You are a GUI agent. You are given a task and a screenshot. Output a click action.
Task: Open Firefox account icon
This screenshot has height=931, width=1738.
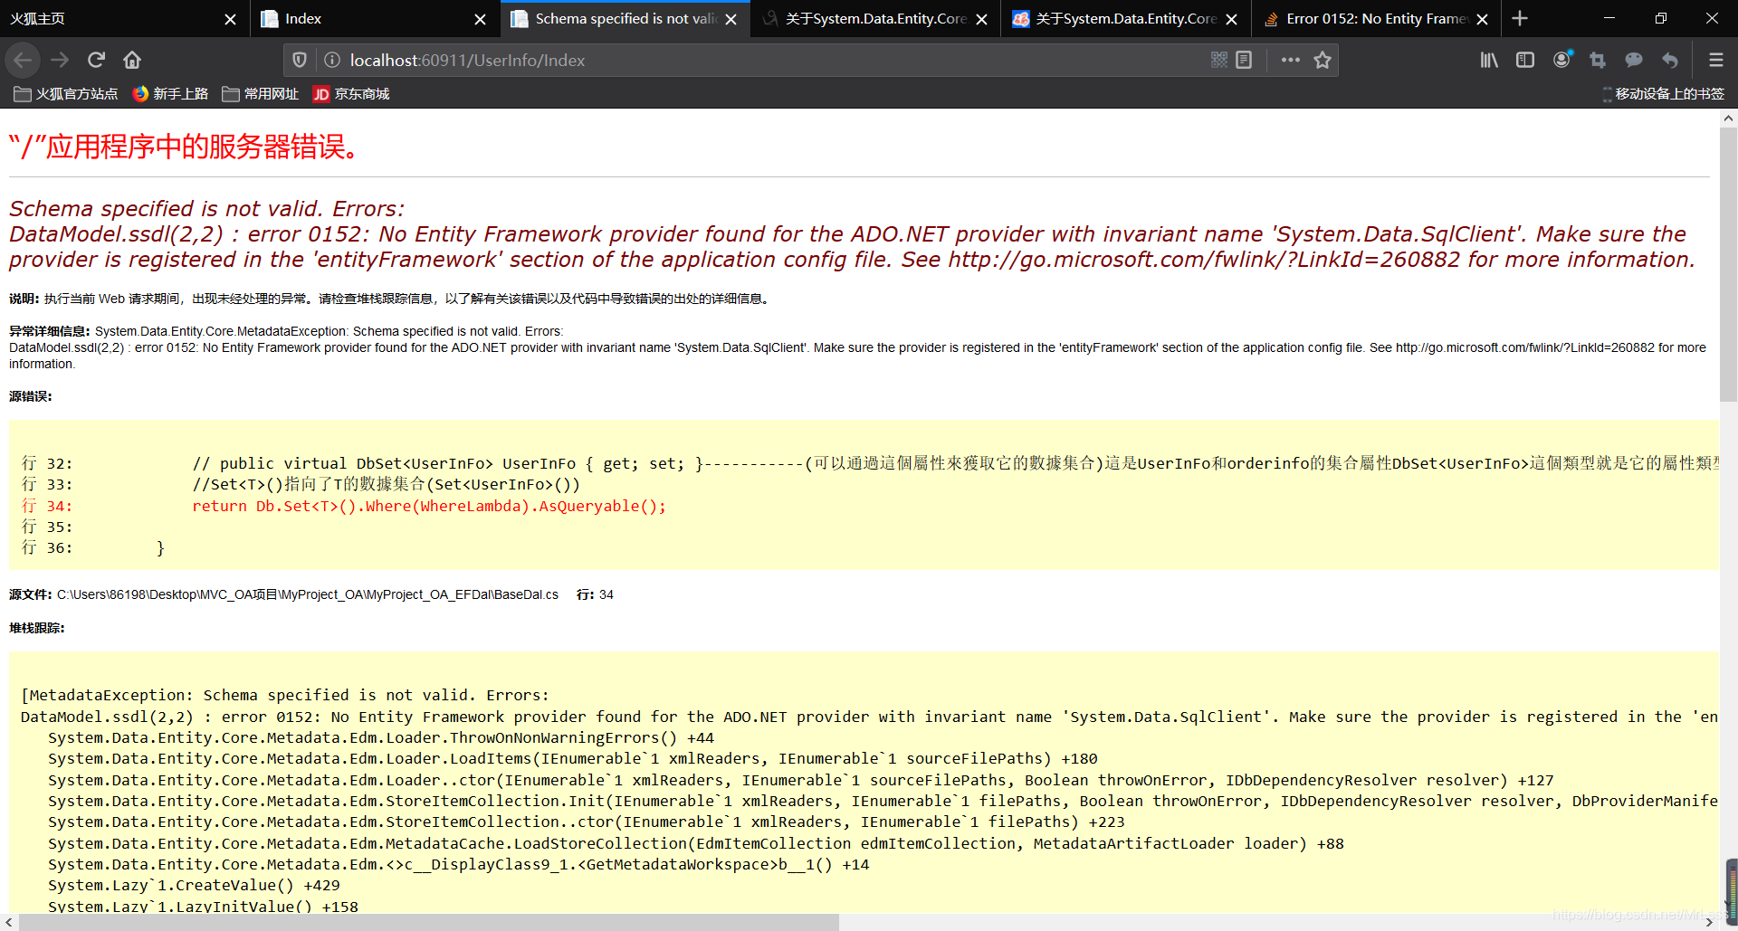pyautogui.click(x=1561, y=60)
